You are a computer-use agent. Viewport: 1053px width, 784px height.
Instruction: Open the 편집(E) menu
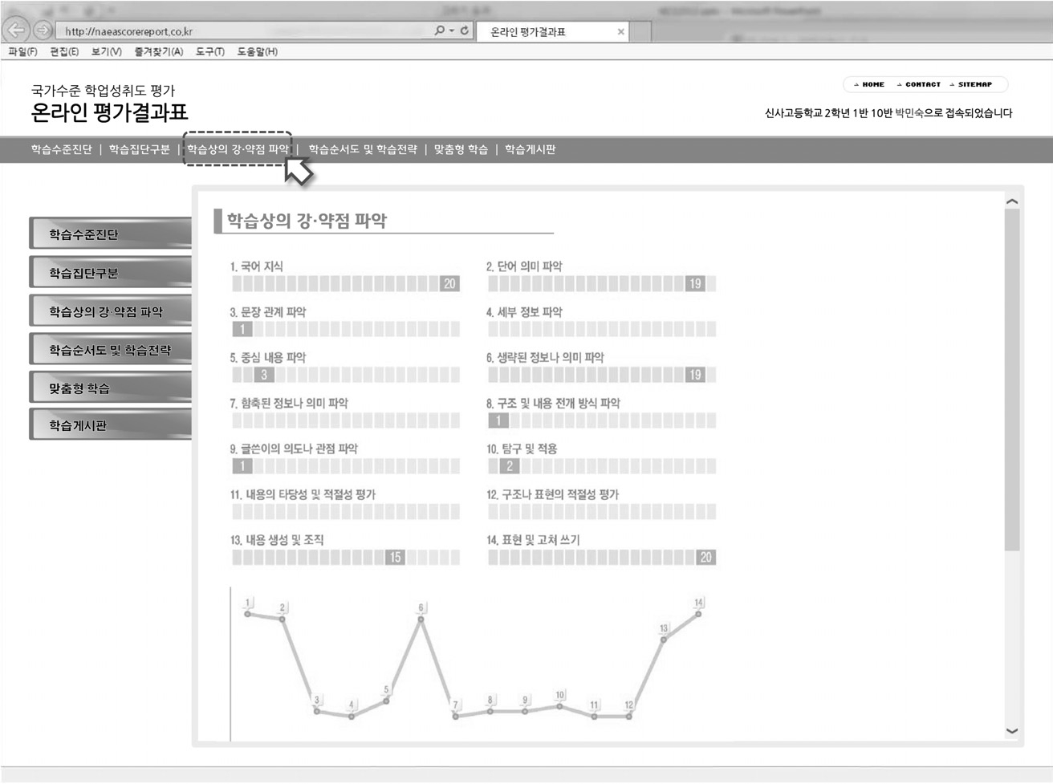[64, 51]
